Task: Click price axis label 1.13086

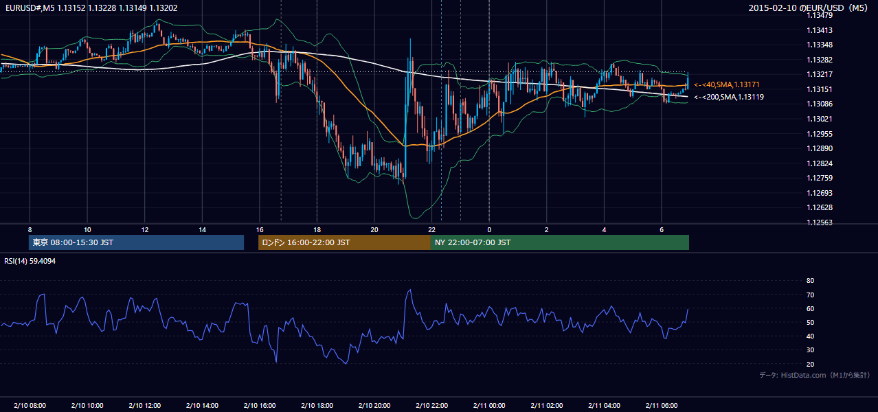Action: [x=820, y=104]
